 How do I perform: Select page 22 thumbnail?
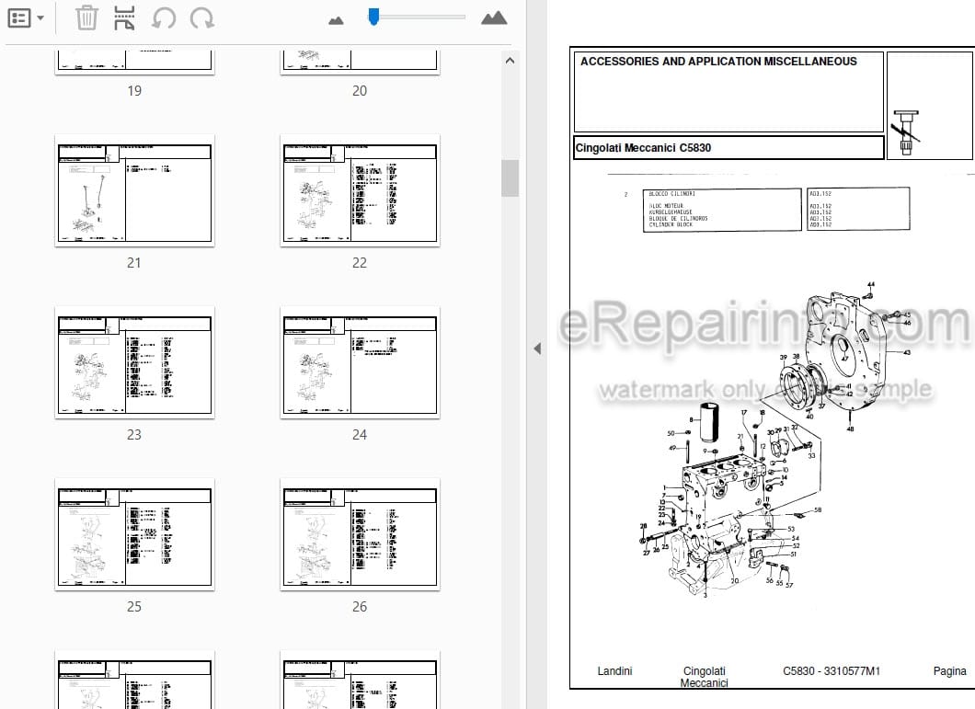(360, 190)
